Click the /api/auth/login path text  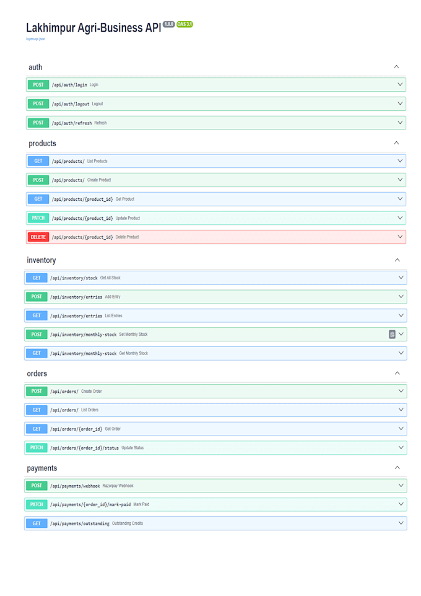(69, 85)
